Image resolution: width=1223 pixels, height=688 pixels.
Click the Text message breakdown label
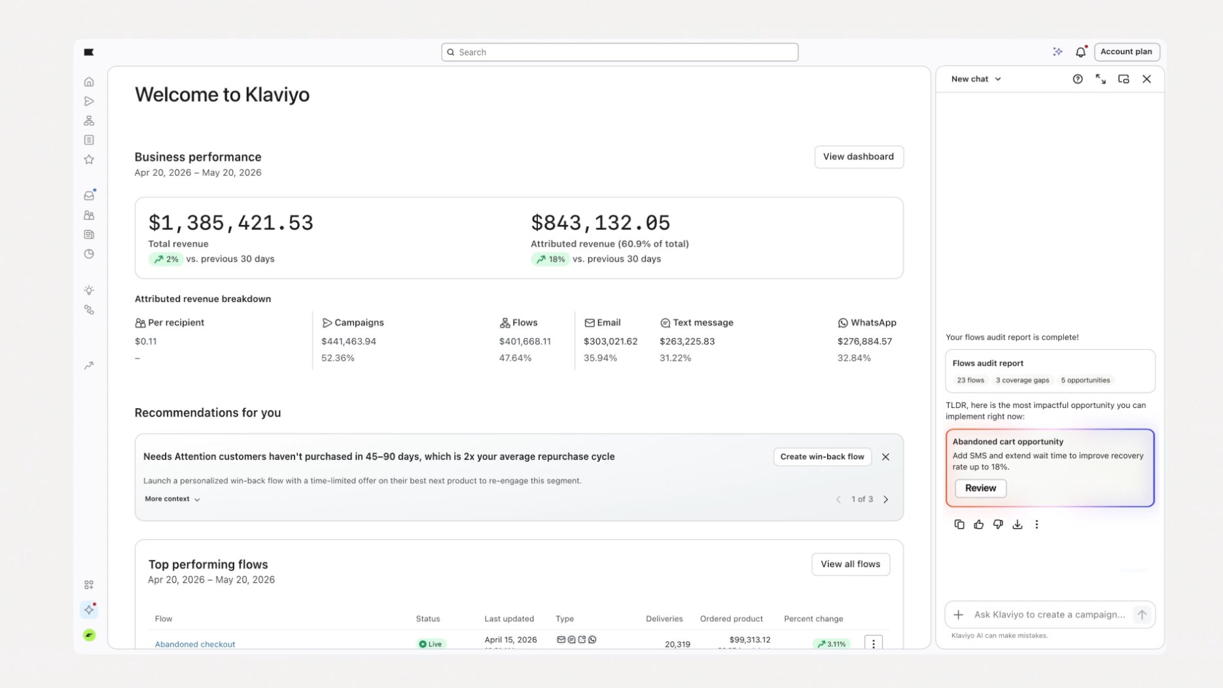pyautogui.click(x=696, y=323)
